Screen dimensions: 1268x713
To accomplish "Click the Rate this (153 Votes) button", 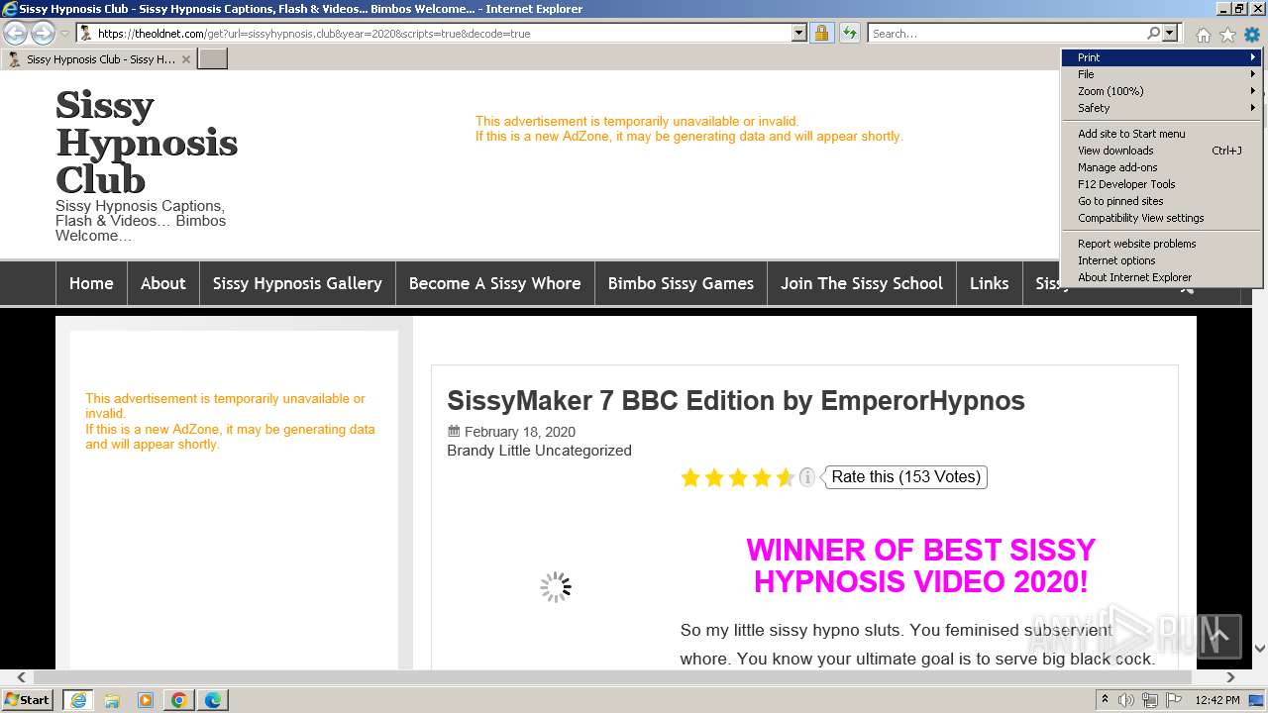I will coord(906,477).
